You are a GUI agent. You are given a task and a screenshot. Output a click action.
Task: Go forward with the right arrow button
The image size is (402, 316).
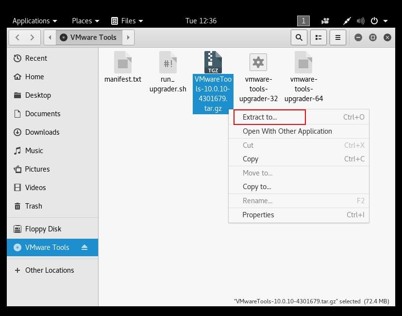click(33, 37)
